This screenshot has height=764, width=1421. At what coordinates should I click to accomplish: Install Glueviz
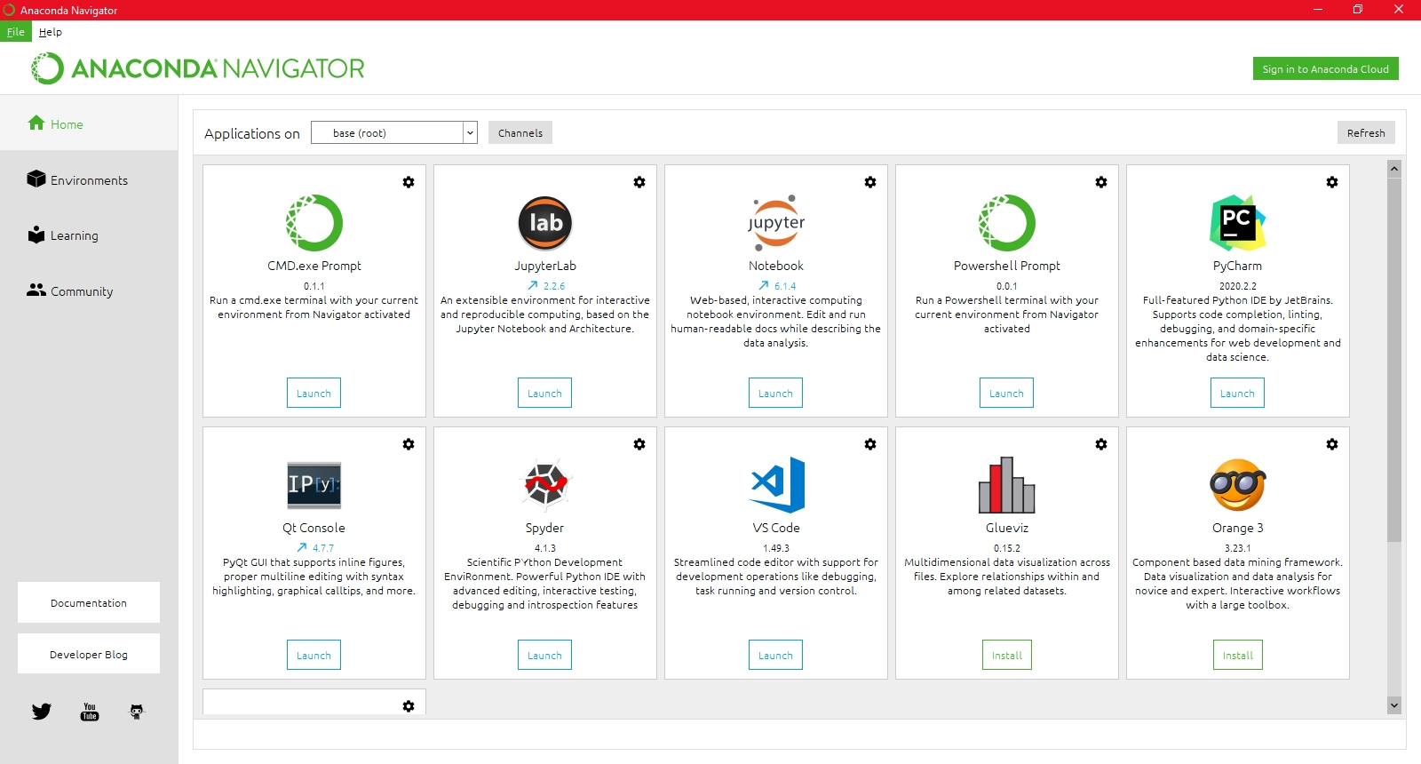point(1007,655)
